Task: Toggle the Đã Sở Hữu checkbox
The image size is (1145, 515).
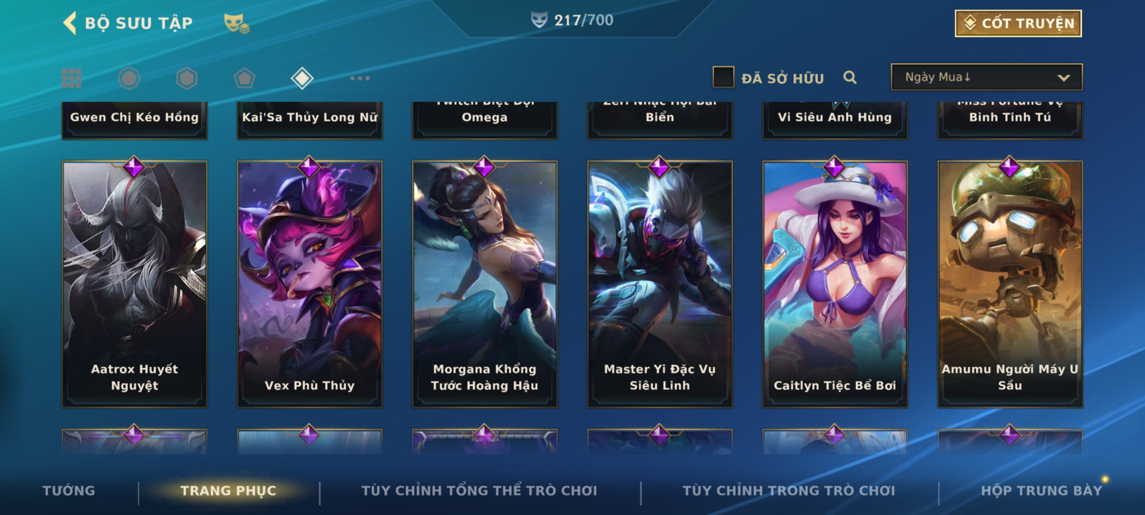Action: point(723,77)
